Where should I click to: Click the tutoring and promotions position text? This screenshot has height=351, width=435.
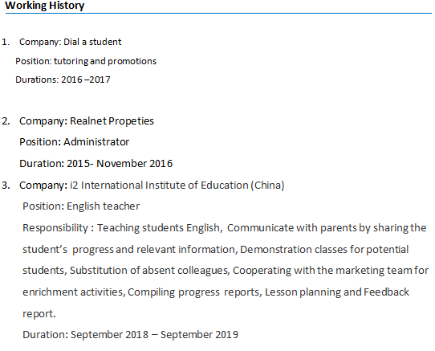tap(105, 61)
